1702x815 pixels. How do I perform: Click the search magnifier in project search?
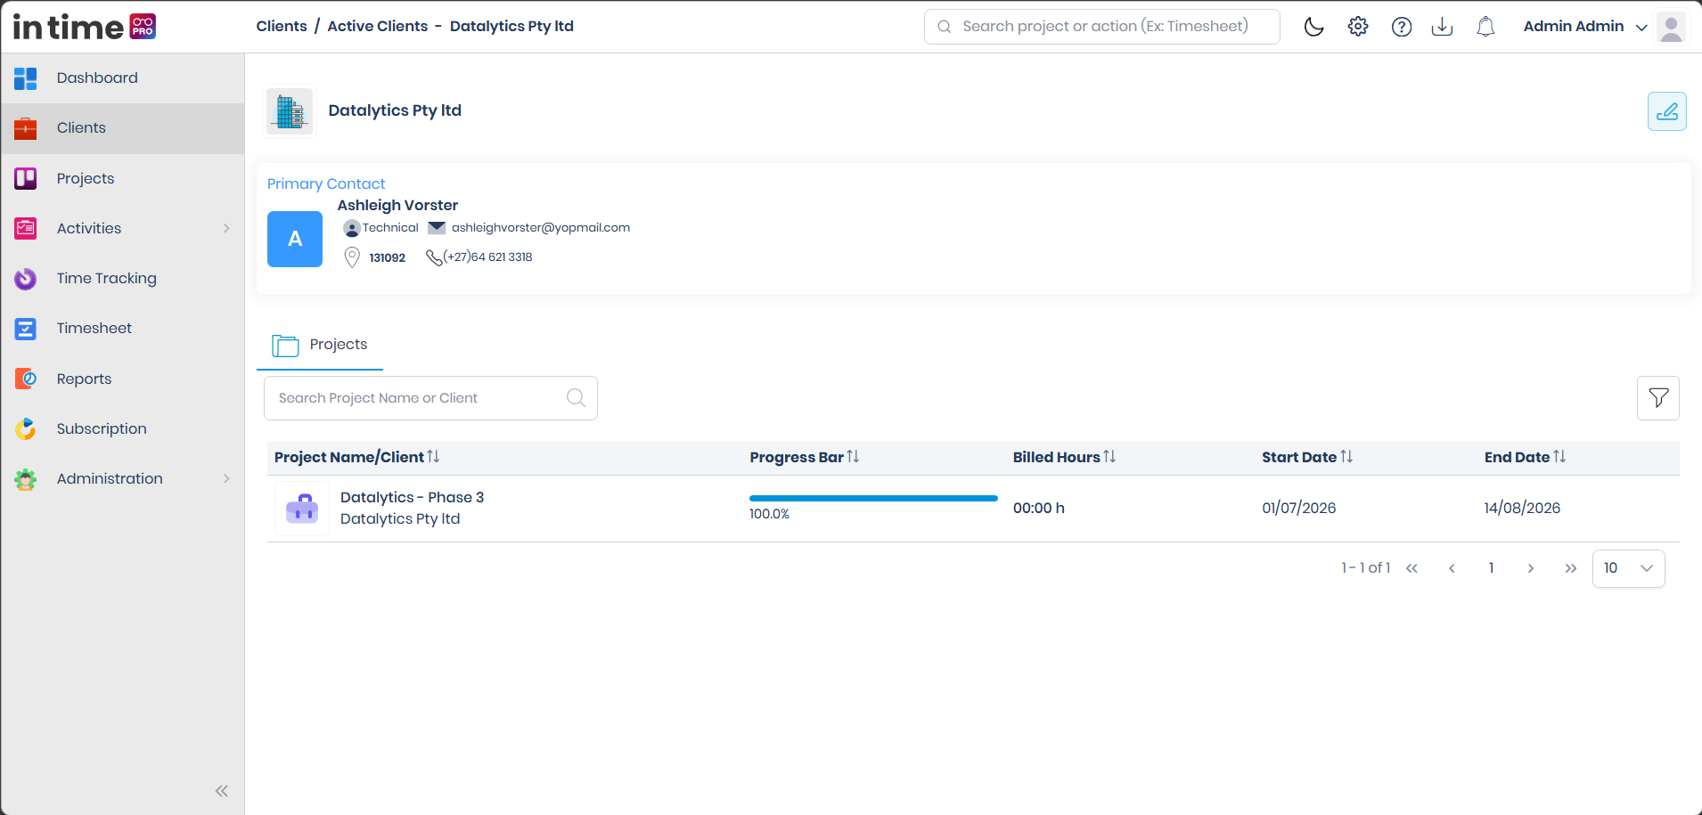point(577,397)
